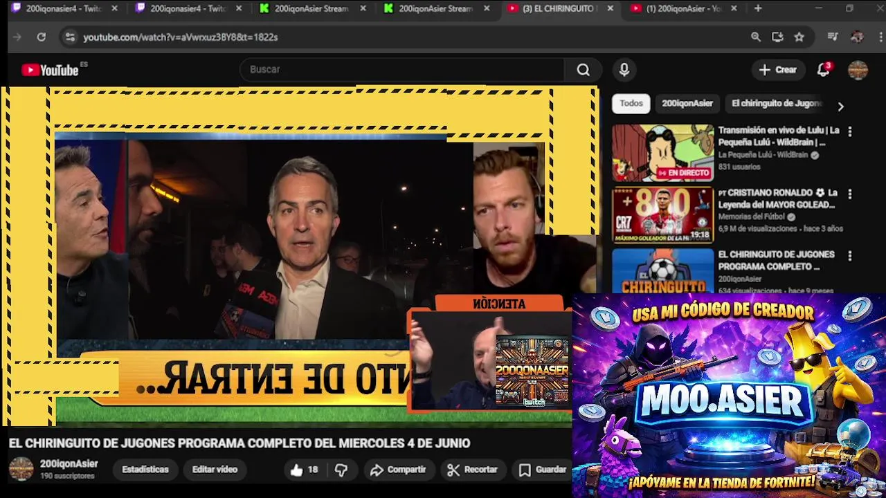Viewport: 886px width, 498px height.
Task: Close the first 200iqonasier4 Twitch tab
Action: point(115,8)
